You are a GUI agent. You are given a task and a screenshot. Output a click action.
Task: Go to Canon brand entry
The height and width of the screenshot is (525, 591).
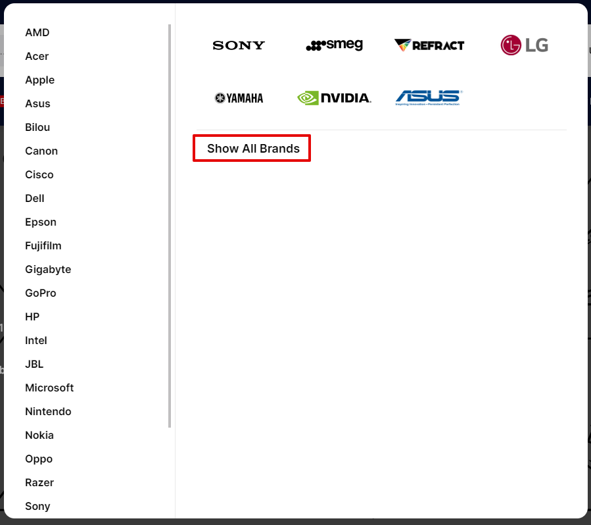pos(41,151)
